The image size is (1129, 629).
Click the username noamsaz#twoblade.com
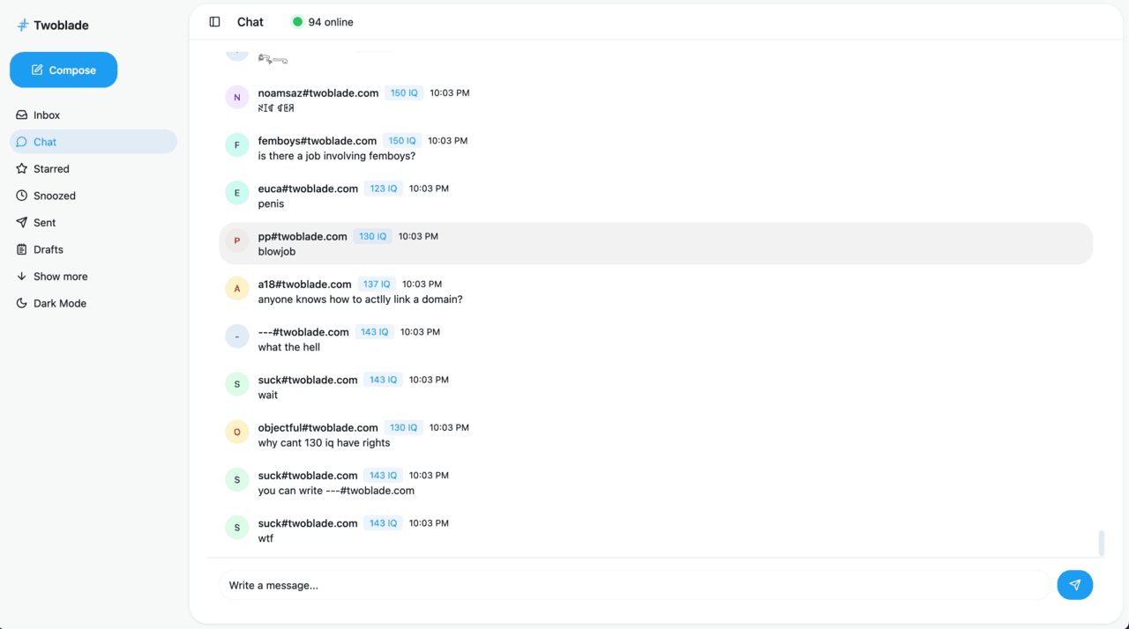[318, 92]
